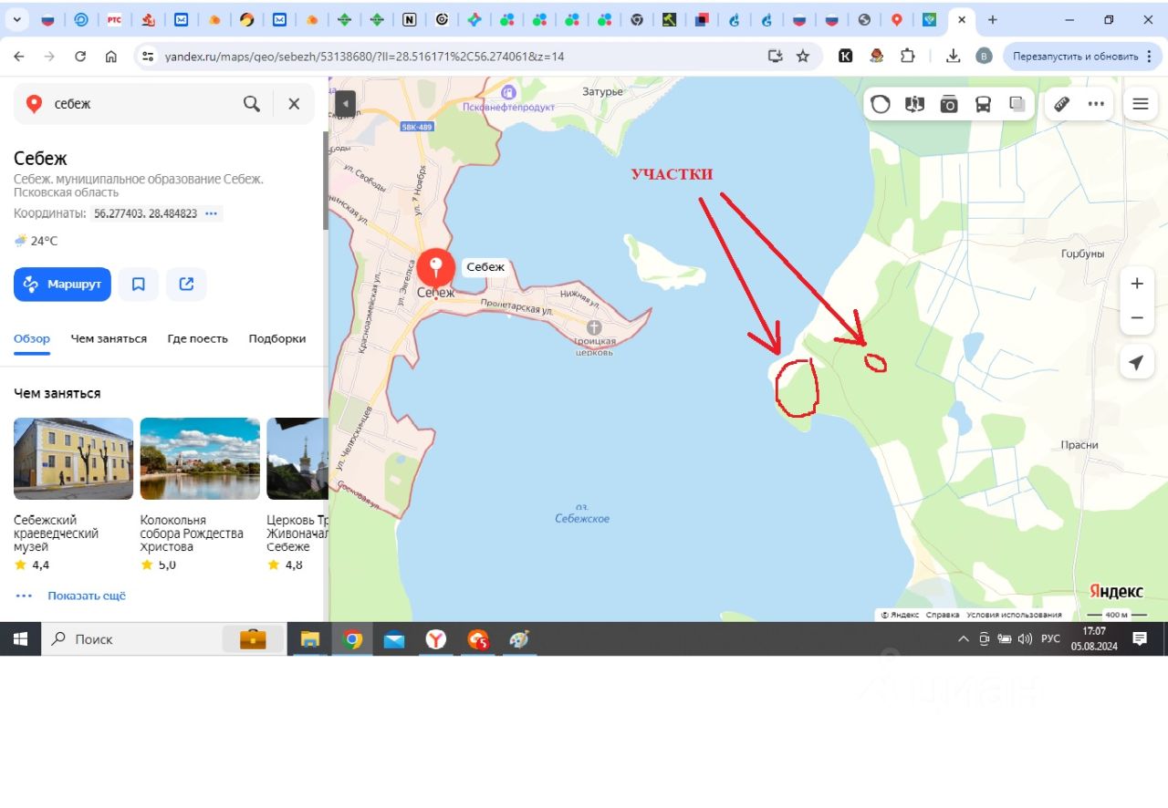Open File Explorer from taskbar
Viewport: 1168px width, 808px height.
(310, 639)
